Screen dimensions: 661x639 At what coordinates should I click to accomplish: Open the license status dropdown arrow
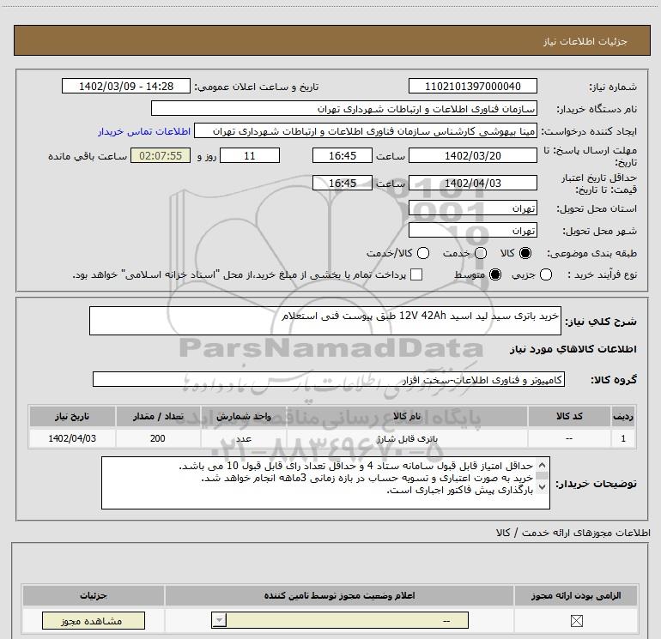(x=219, y=620)
